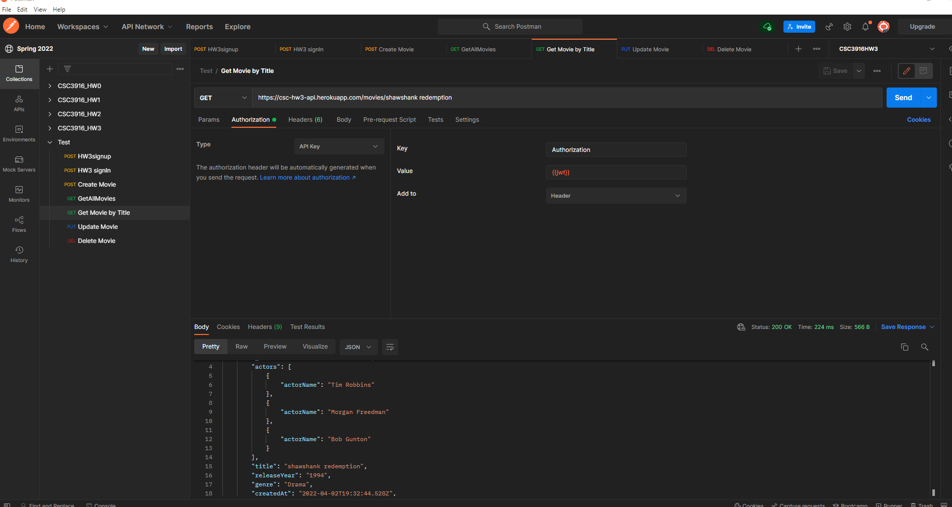Open the Environments panel
Image resolution: width=952 pixels, height=507 pixels.
point(19,134)
